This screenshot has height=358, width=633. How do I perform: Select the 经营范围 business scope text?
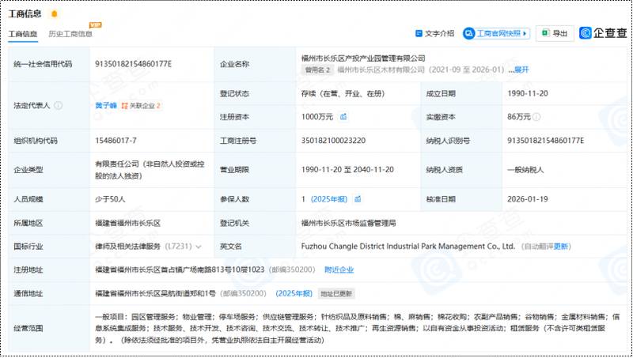pos(357,329)
